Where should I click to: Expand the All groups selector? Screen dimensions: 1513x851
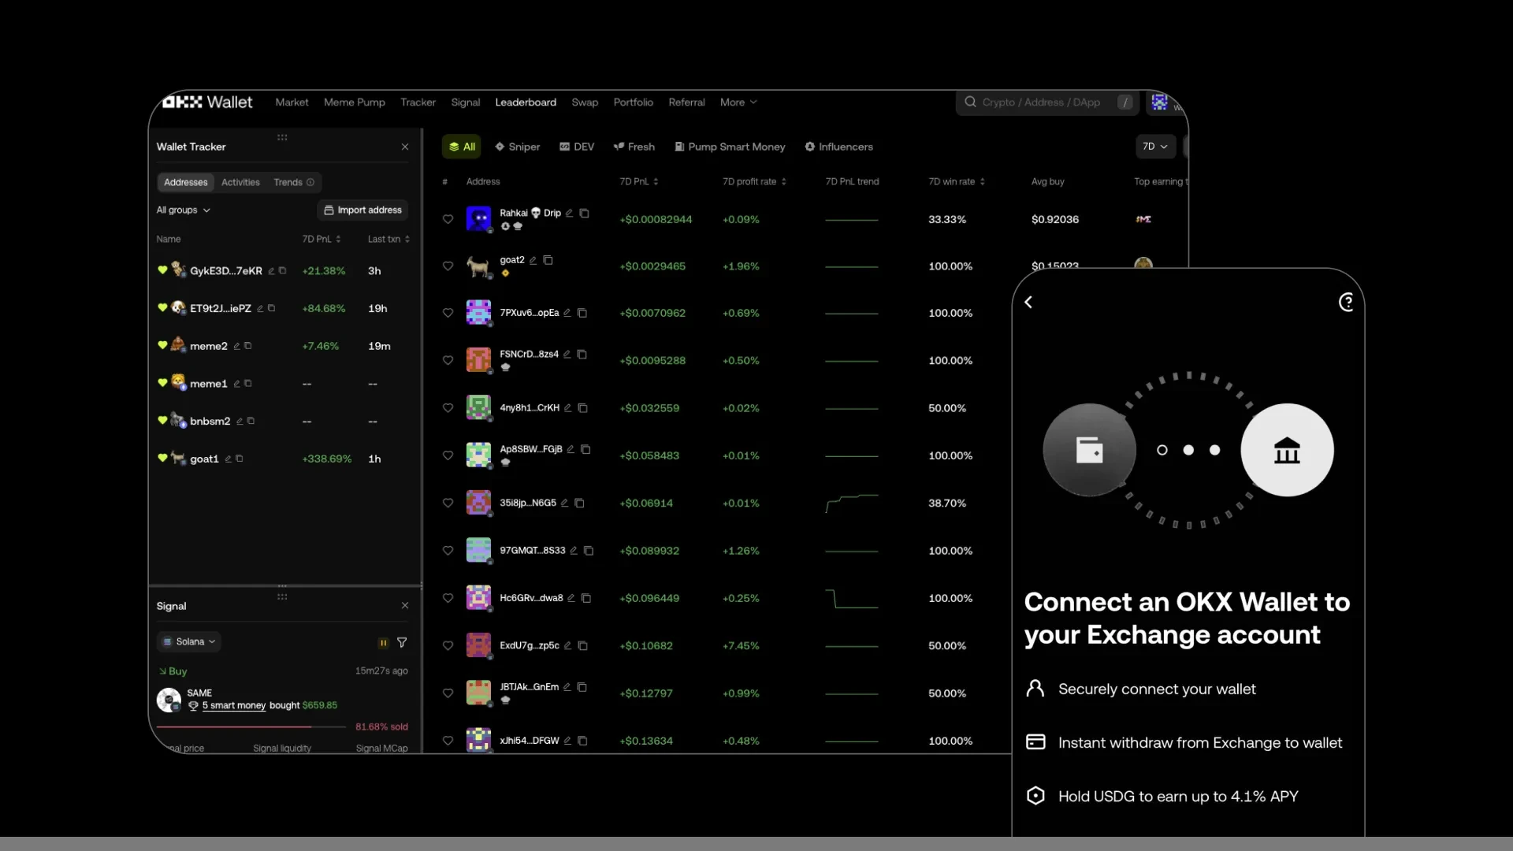pos(182,210)
